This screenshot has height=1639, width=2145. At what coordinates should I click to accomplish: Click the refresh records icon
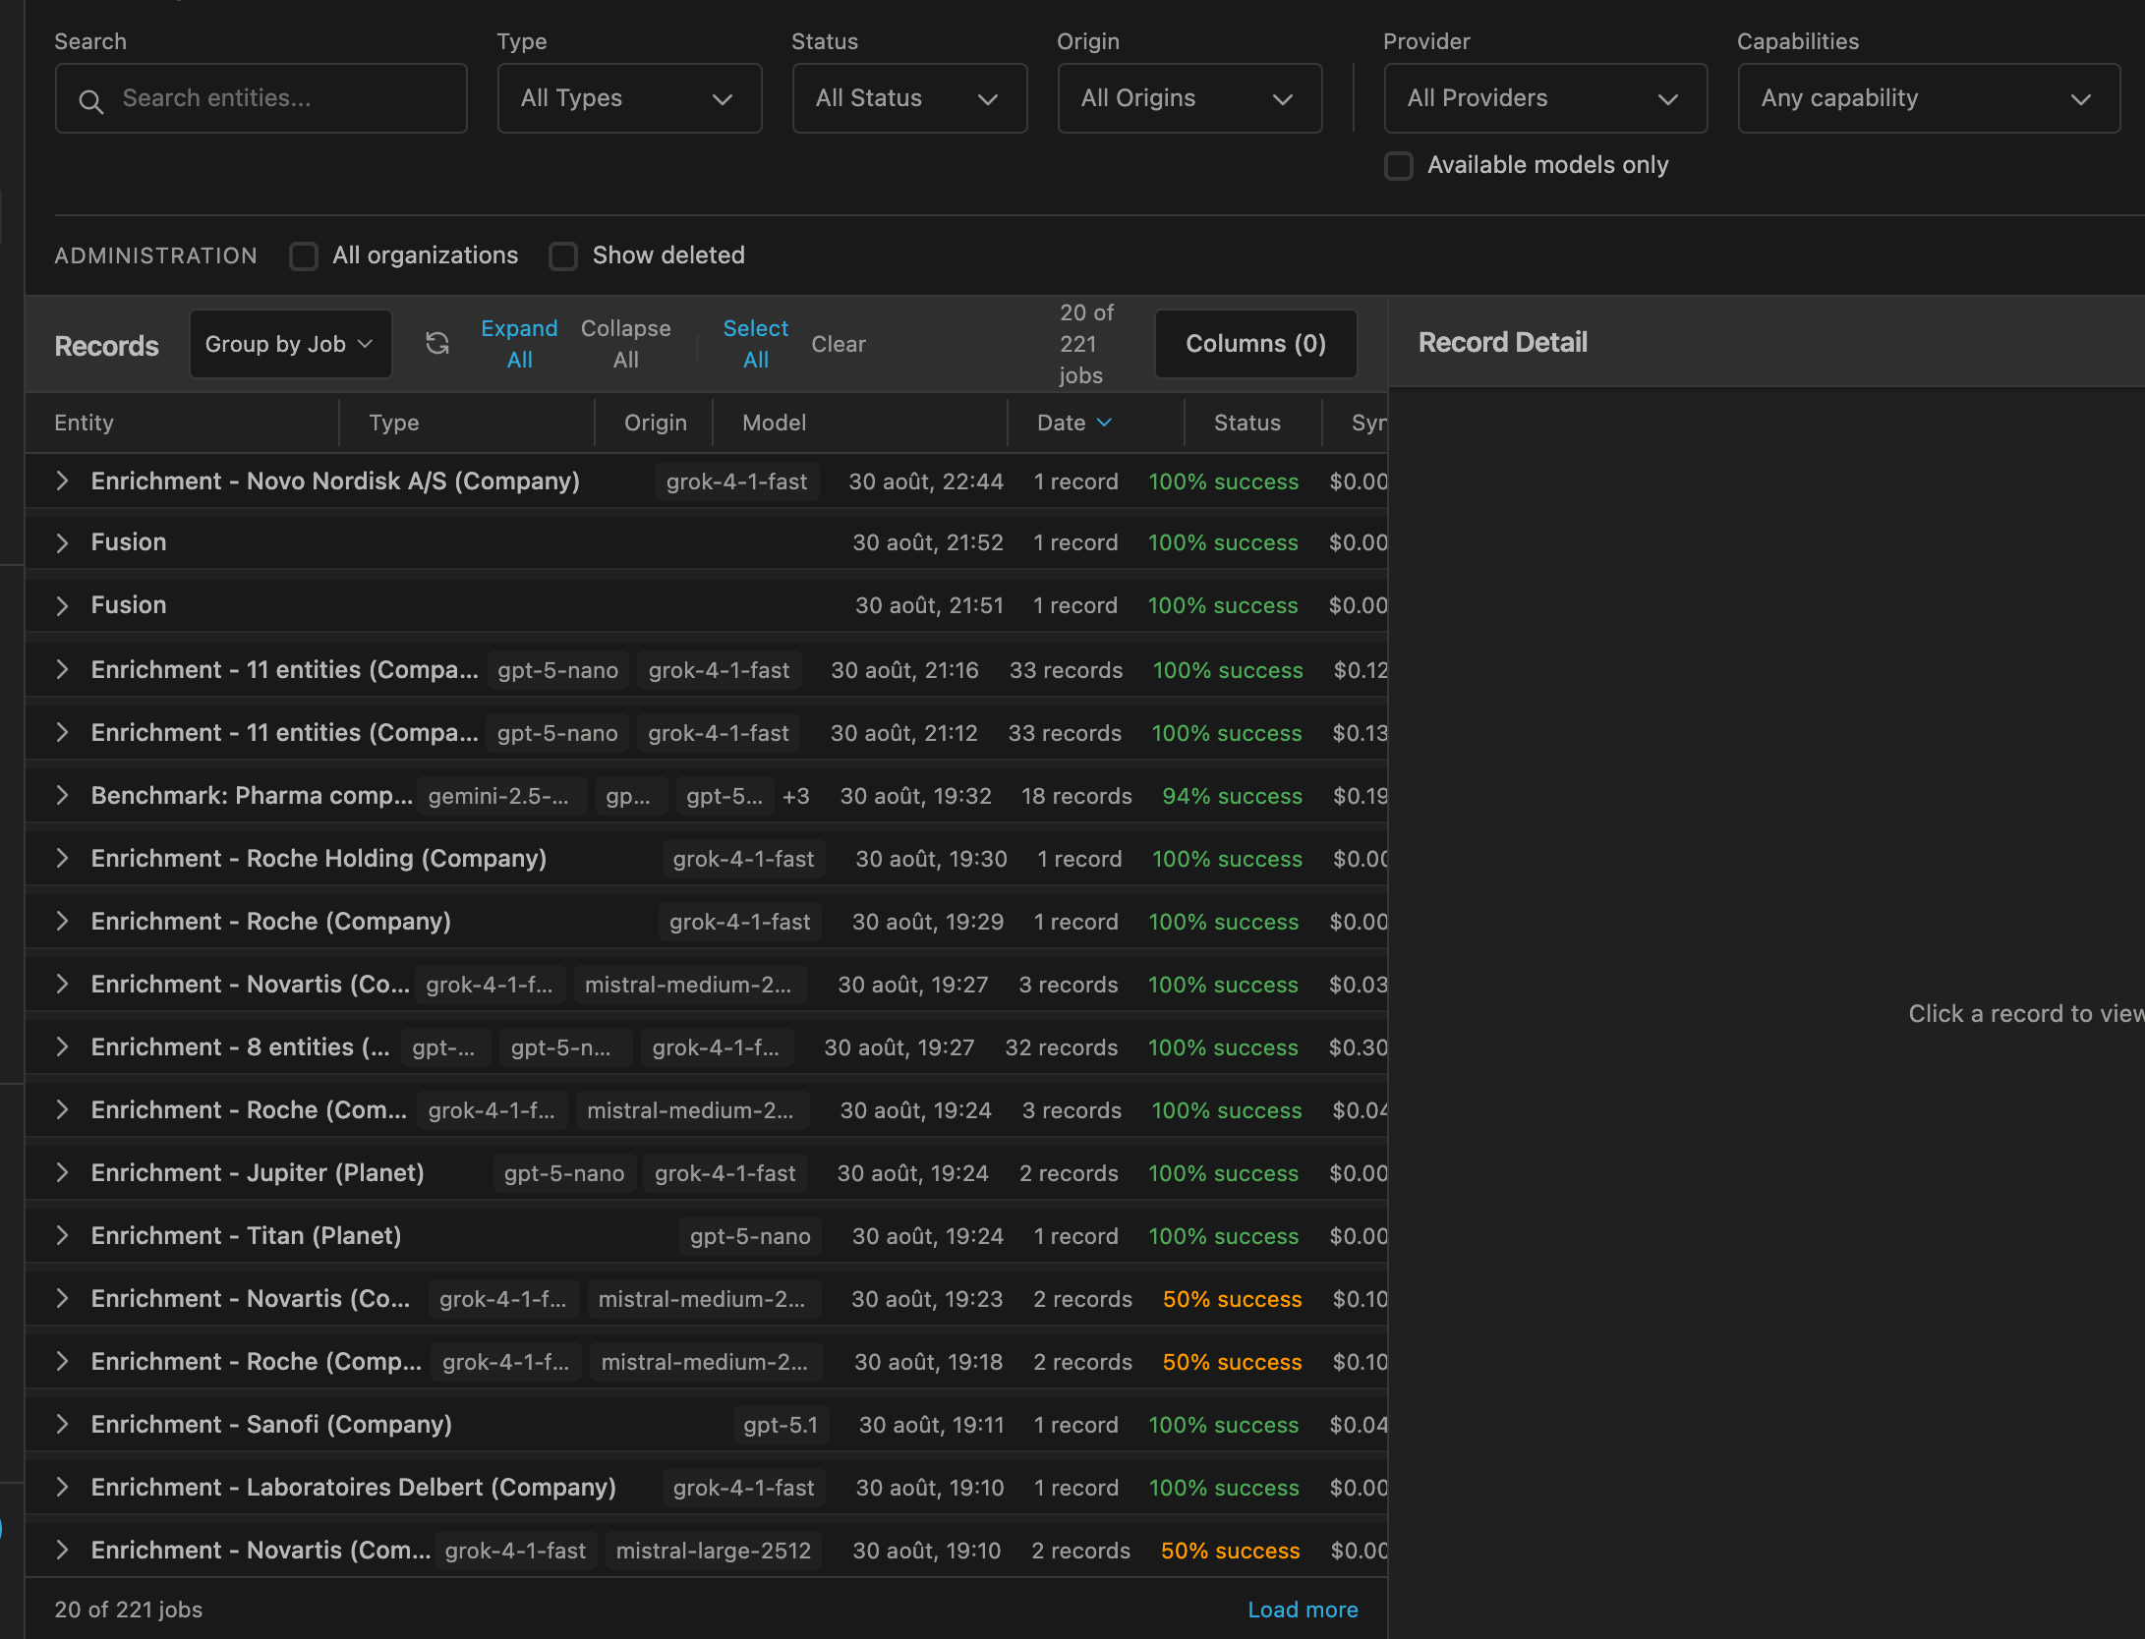437,344
